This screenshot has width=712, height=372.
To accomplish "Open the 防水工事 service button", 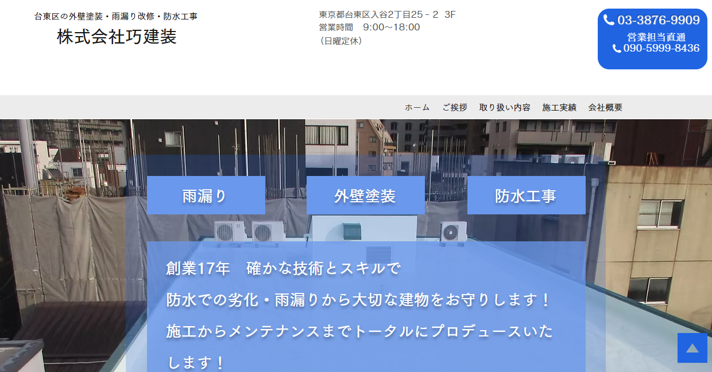I will tap(527, 195).
